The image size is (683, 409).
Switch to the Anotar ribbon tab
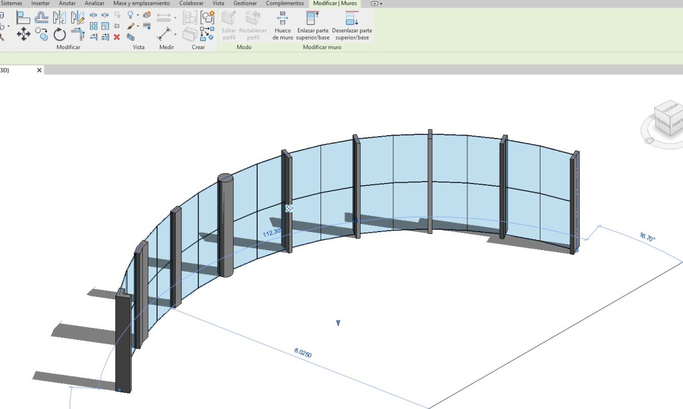tap(67, 4)
